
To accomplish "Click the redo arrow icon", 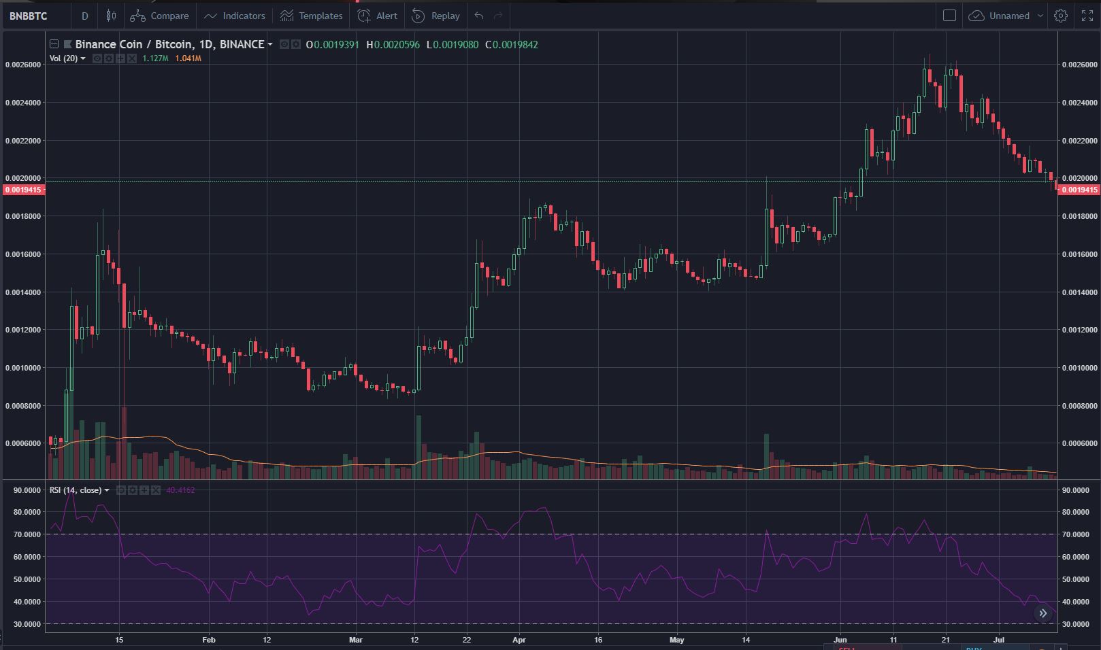I will tap(498, 16).
